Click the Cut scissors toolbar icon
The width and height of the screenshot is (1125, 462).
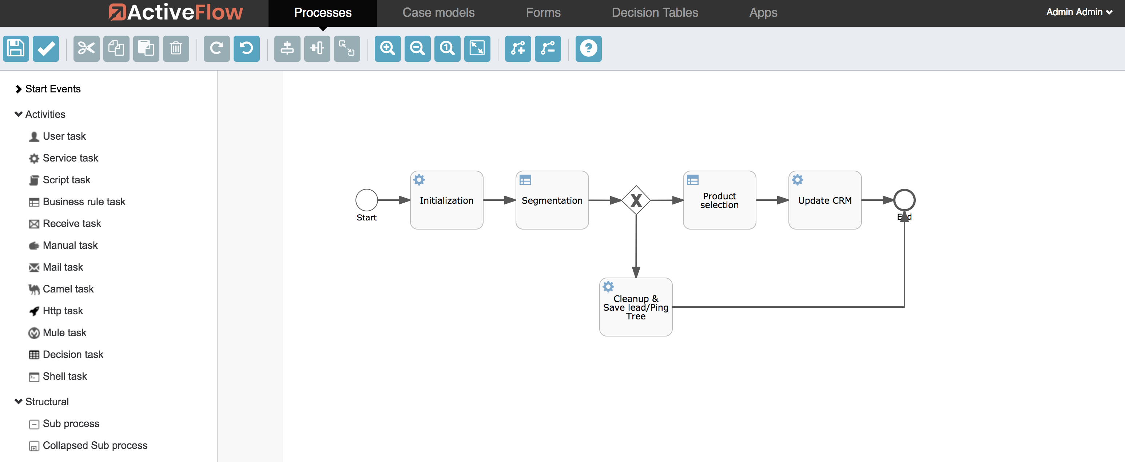click(87, 48)
